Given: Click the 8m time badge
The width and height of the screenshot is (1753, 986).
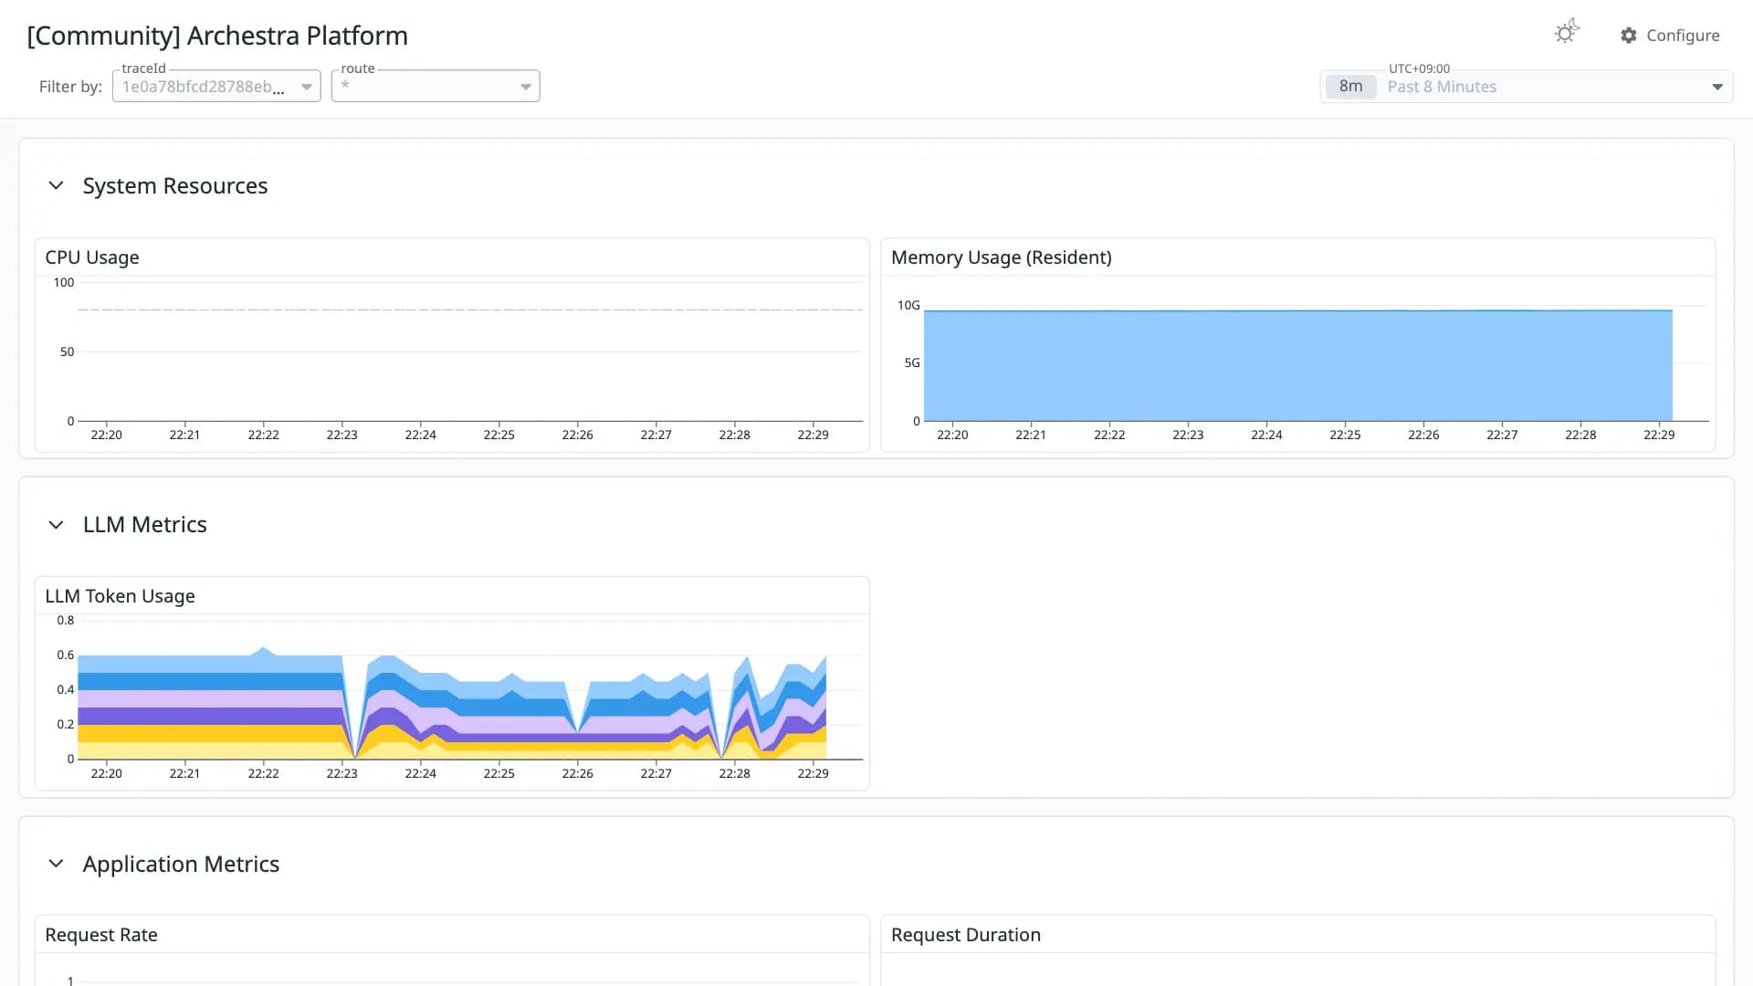Looking at the screenshot, I should click(x=1350, y=87).
